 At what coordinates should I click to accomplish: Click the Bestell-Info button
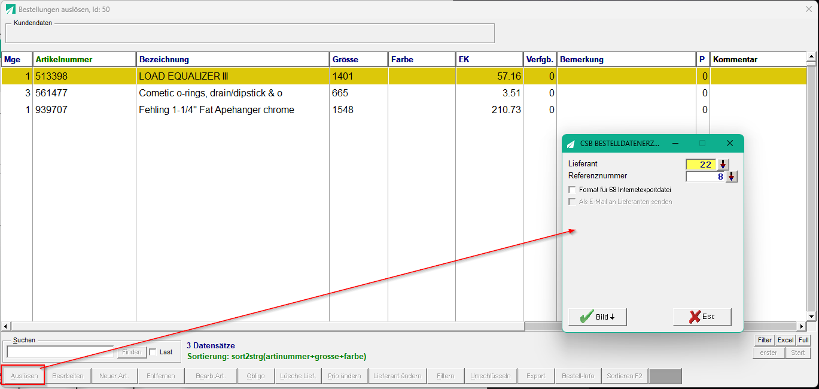579,376
